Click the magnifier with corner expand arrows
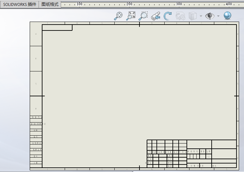This screenshot has width=244, height=172. click(x=131, y=16)
